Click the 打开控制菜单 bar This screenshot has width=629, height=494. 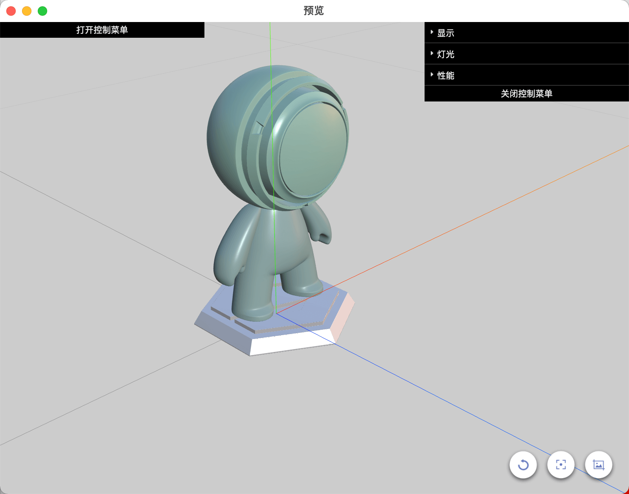pyautogui.click(x=102, y=30)
